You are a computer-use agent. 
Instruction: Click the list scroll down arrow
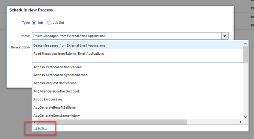tap(245, 117)
